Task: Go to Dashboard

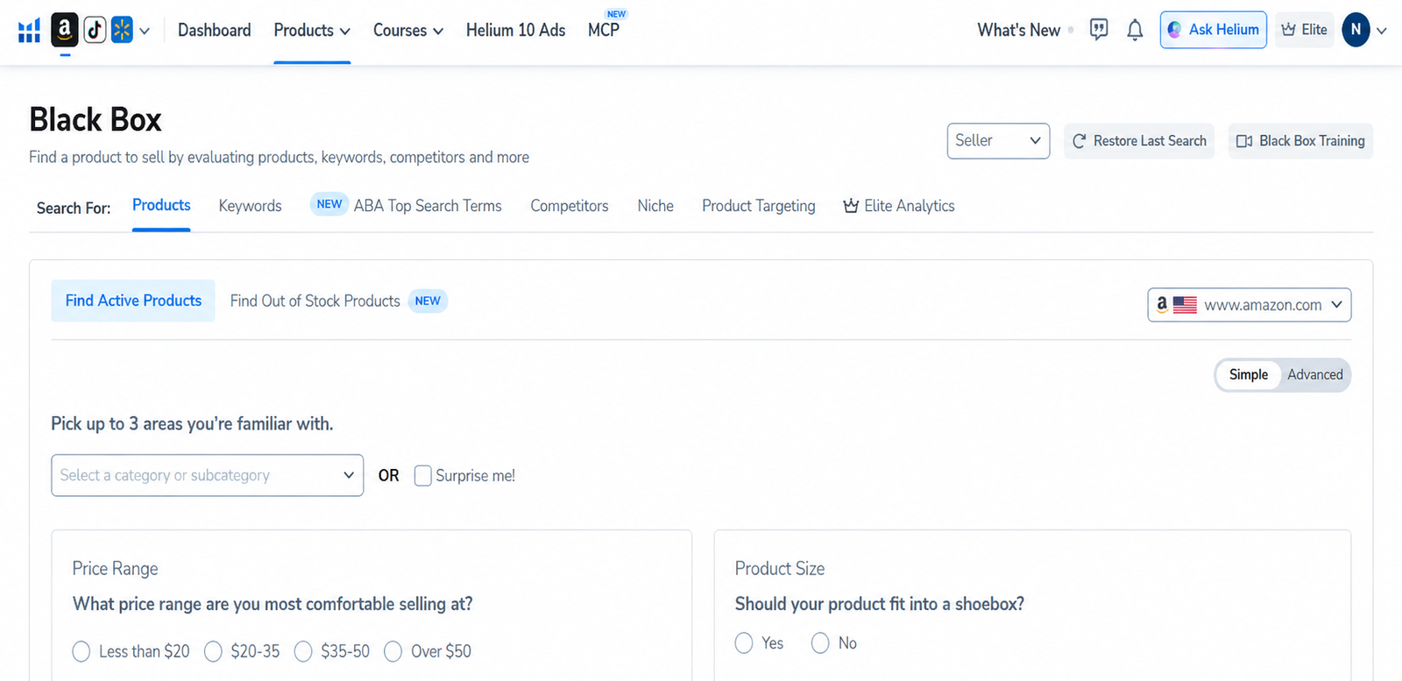Action: click(x=214, y=31)
